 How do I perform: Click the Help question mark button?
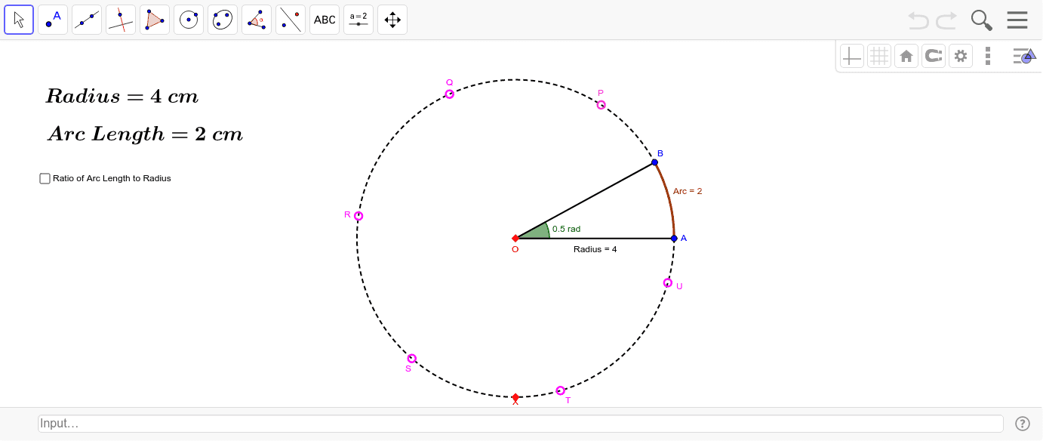(1023, 424)
